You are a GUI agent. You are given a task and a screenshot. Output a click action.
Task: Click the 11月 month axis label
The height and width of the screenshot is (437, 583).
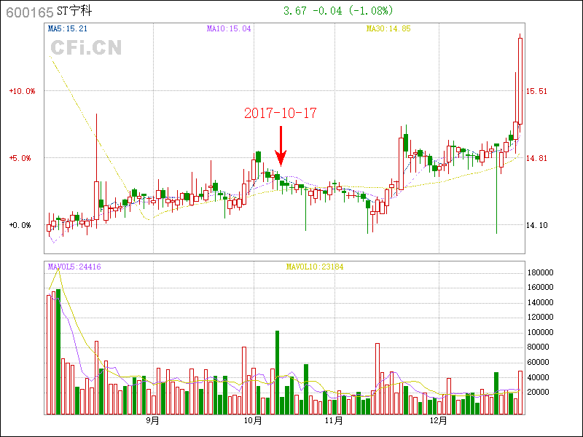(x=334, y=420)
